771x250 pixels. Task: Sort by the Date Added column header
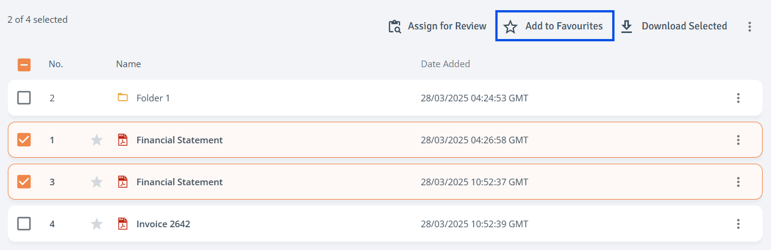(x=445, y=64)
